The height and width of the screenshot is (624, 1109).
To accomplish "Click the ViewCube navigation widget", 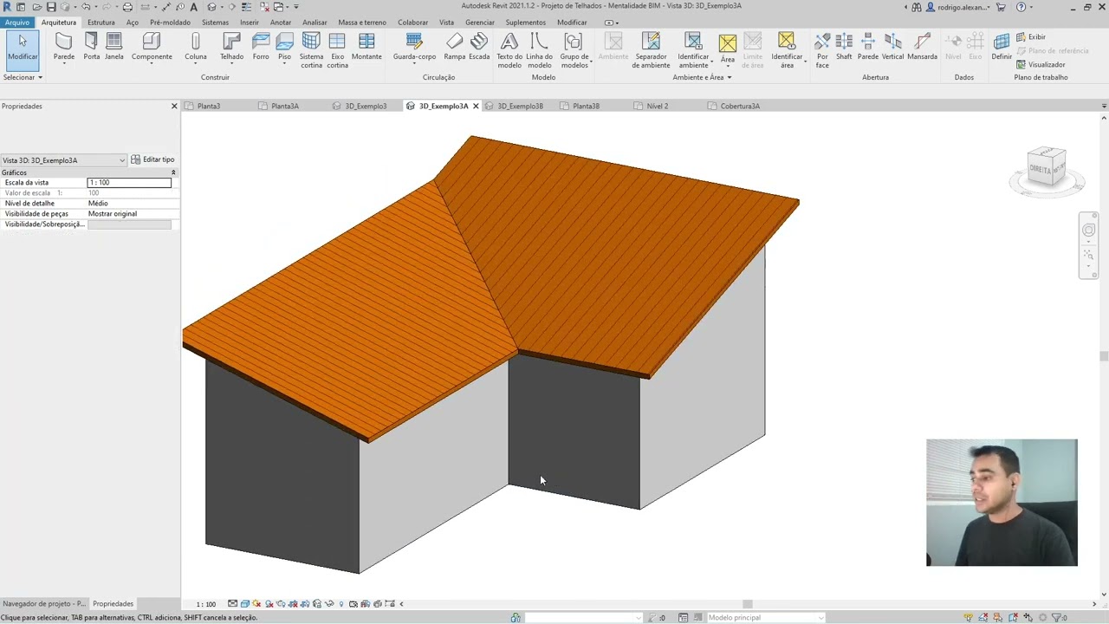I will [x=1047, y=169].
